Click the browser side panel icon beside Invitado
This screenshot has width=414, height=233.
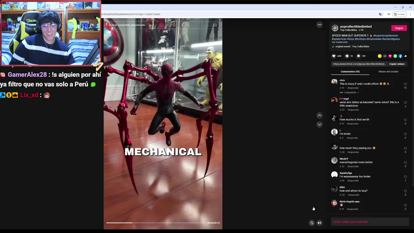[x=388, y=14]
